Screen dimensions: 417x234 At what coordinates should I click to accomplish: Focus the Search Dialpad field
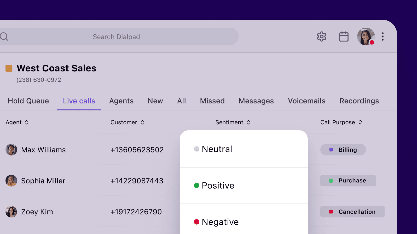click(x=119, y=36)
